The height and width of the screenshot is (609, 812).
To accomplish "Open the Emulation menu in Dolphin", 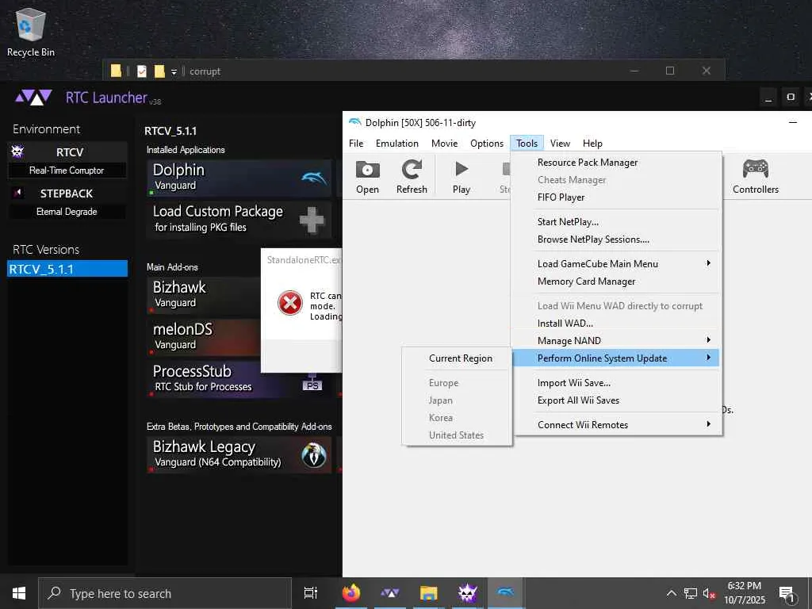I will (396, 144).
